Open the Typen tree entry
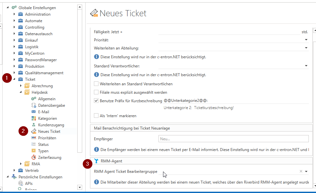The image size is (316, 193). pos(43,151)
